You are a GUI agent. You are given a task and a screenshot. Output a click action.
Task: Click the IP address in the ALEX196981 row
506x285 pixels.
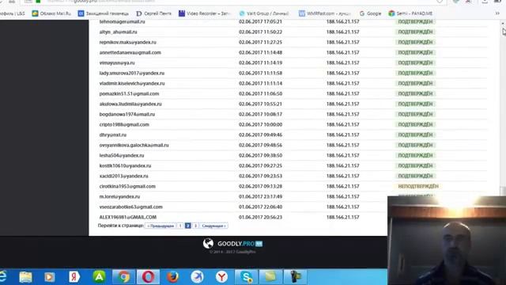point(342,217)
